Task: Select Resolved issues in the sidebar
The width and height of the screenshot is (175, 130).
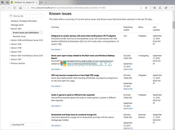Action: coord(19,36)
